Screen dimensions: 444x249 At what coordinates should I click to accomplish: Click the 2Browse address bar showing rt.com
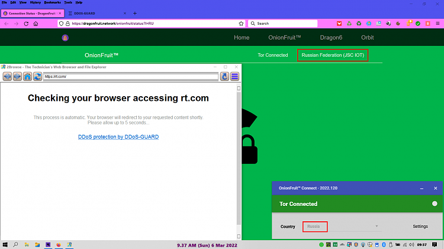131,77
